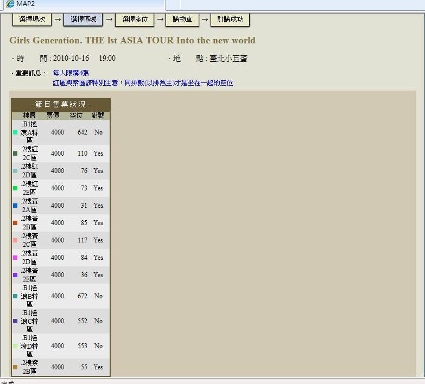Click the 76 vacancy count

coord(84,171)
